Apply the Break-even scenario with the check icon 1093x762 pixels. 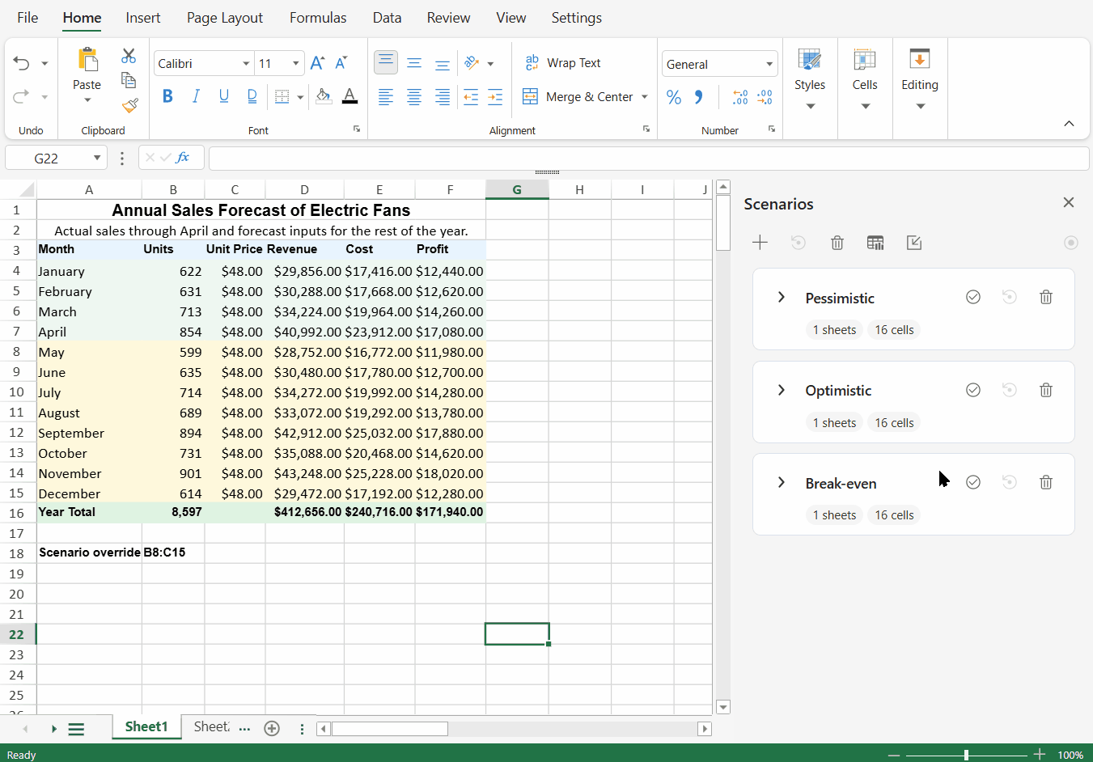(973, 482)
